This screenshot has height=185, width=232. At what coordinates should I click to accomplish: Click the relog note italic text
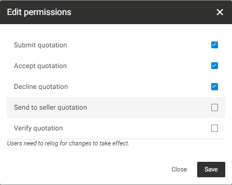pos(68,143)
